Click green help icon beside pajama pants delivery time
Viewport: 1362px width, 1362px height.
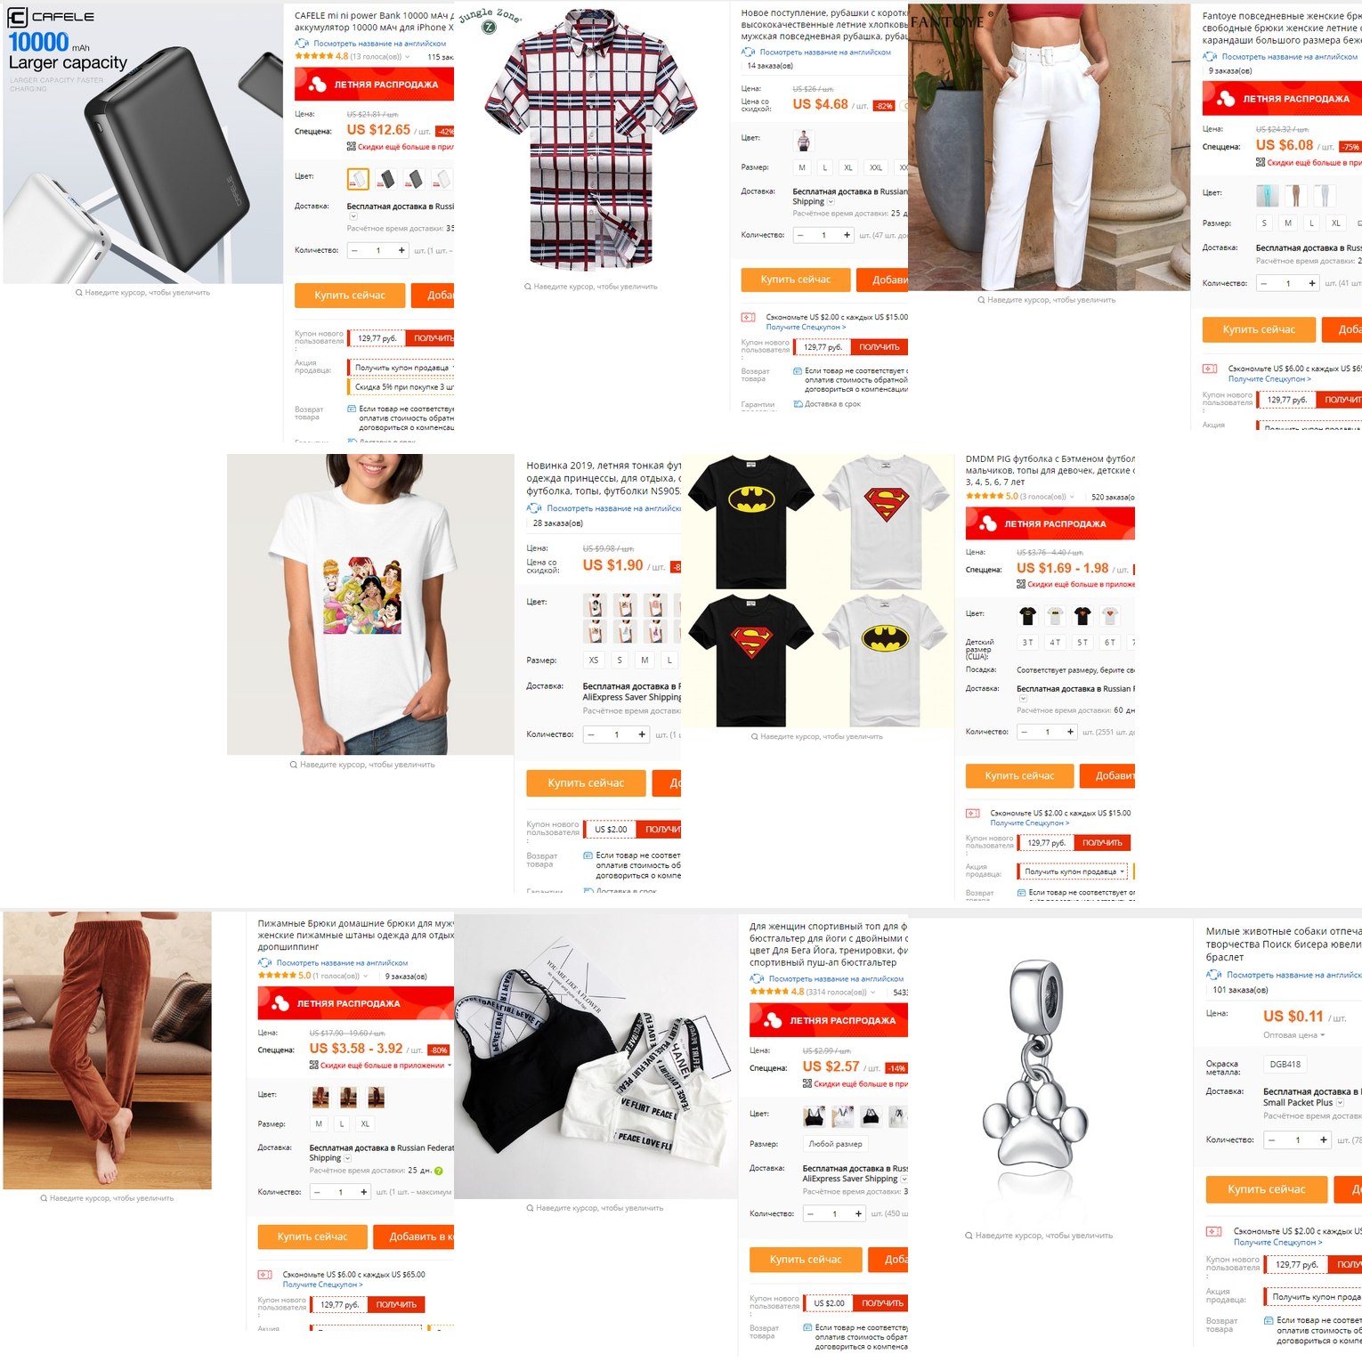point(438,1171)
